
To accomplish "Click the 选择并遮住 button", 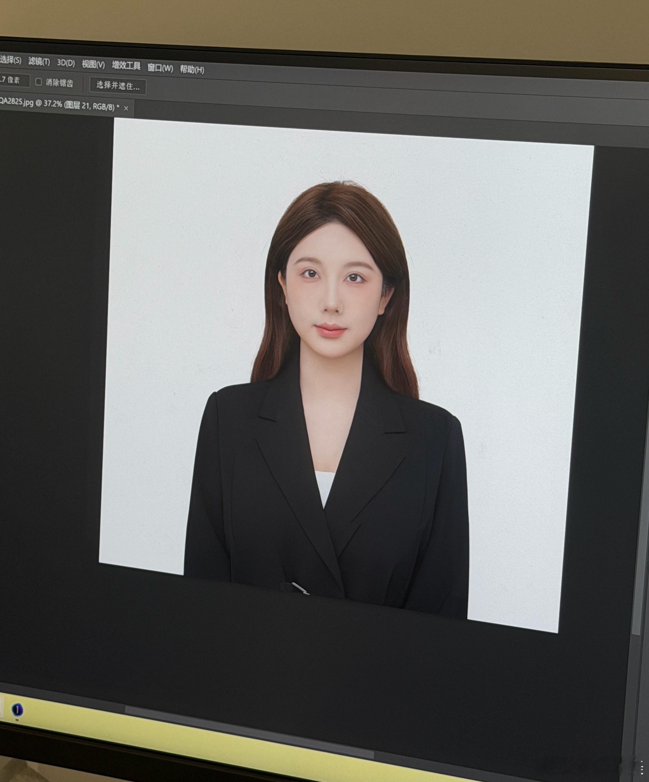I will tap(118, 86).
